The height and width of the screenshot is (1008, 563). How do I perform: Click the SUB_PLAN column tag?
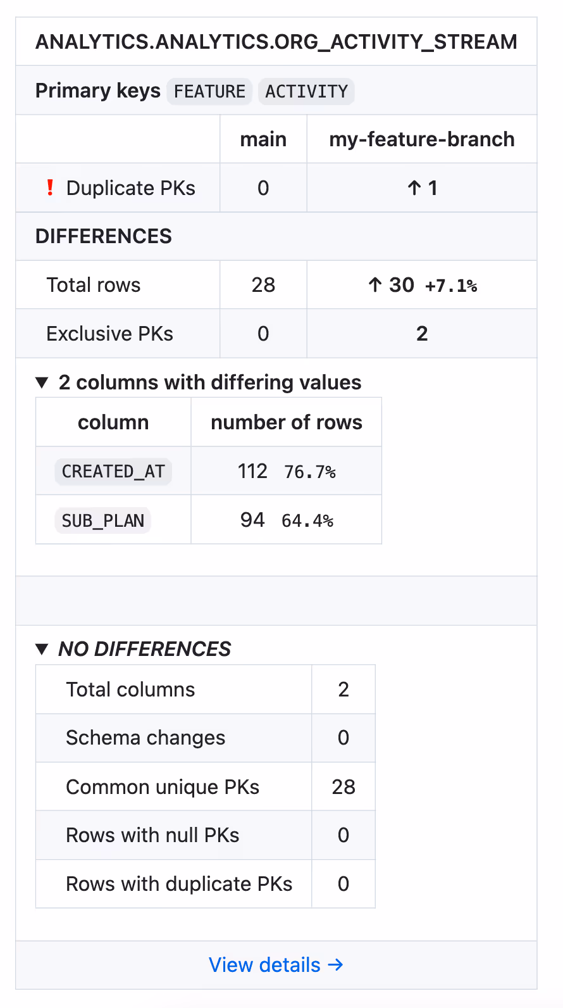(x=103, y=520)
